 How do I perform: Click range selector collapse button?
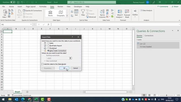tap(70, 58)
